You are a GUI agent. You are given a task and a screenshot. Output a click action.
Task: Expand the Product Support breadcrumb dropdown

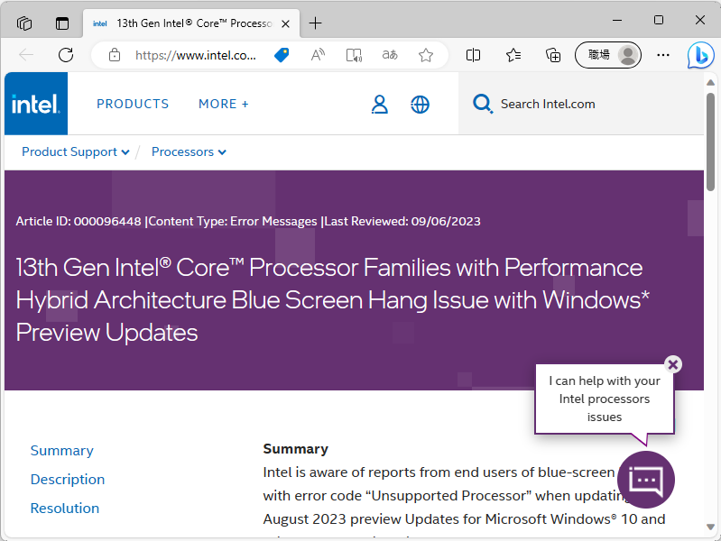(x=76, y=151)
